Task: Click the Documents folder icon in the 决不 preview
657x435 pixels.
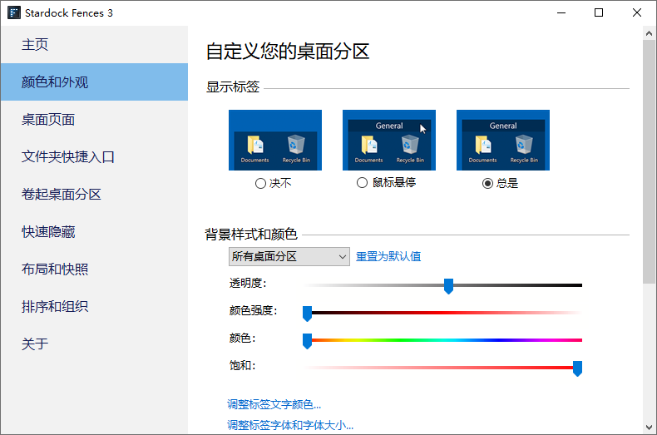Action: (x=255, y=145)
